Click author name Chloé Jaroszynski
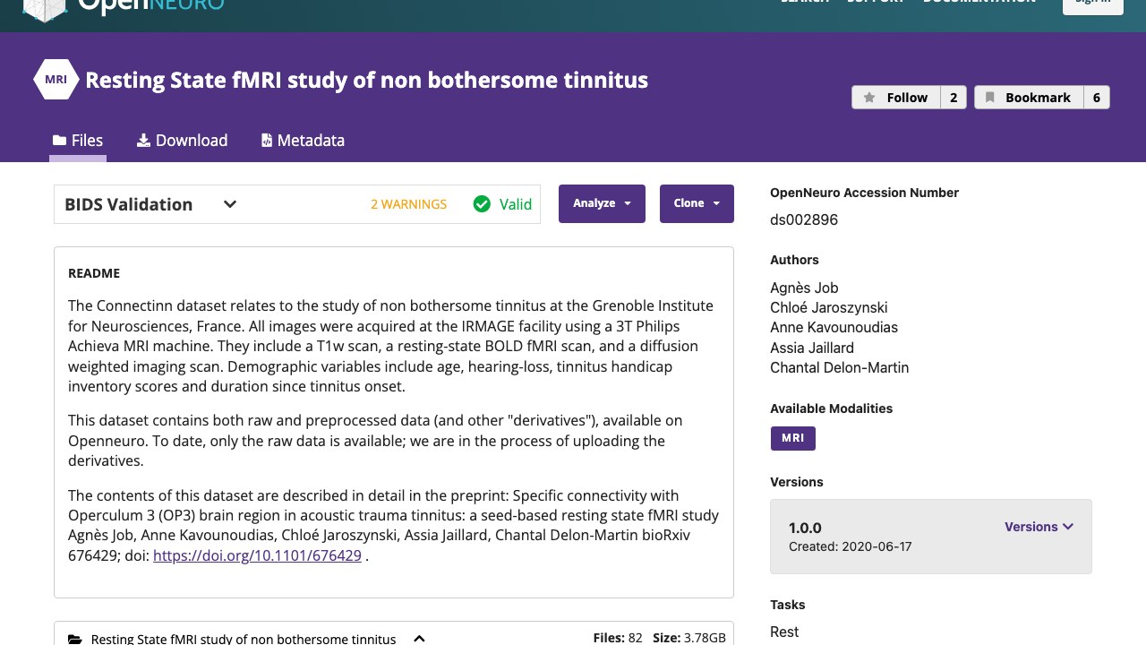Viewport: 1146px width, 645px height. click(829, 307)
